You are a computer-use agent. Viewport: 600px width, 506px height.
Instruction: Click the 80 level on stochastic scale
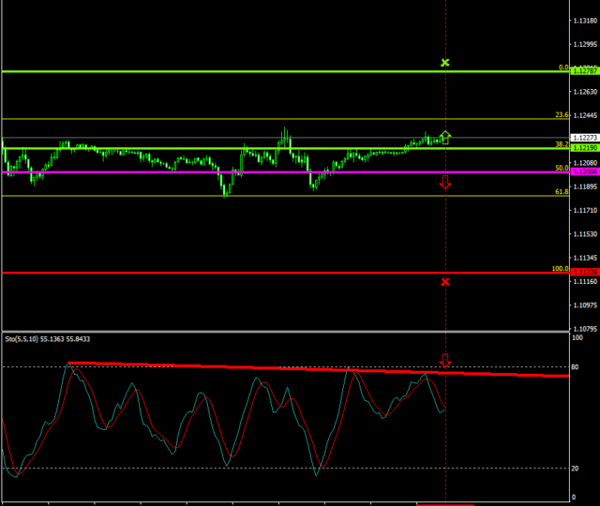click(x=577, y=367)
